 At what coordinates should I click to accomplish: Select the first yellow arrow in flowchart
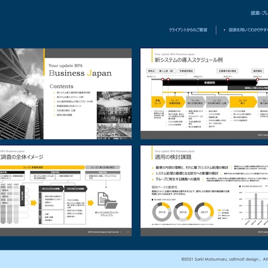point(33,203)
